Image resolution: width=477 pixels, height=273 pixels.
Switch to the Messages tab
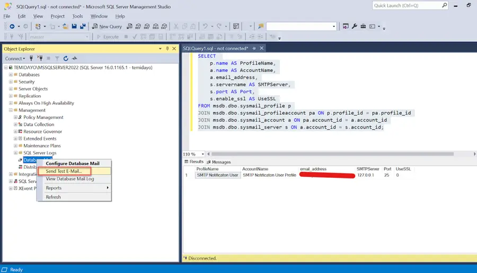pos(219,162)
